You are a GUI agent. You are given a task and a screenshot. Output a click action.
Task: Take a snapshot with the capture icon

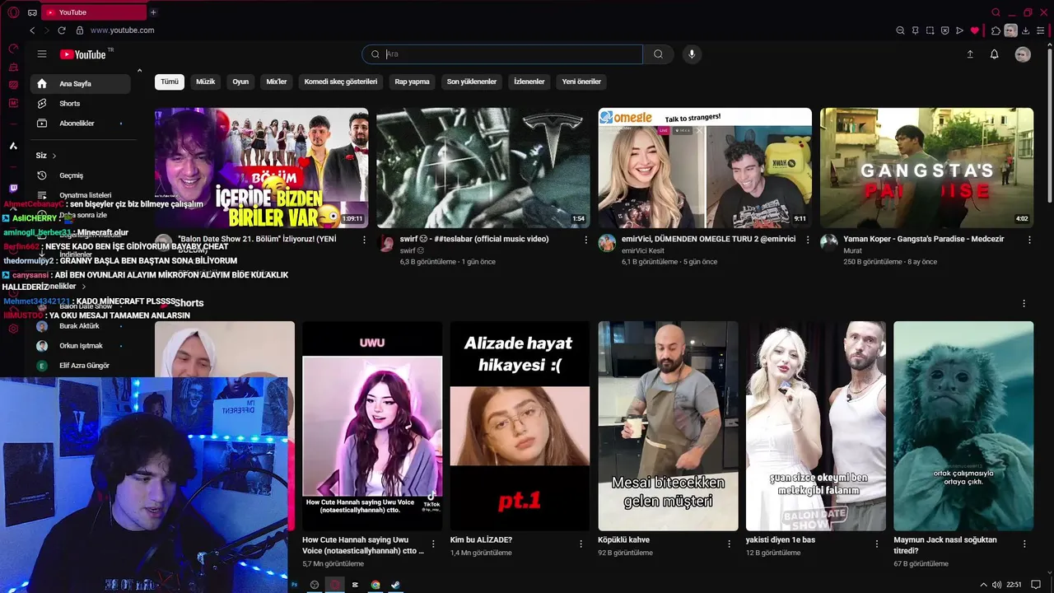[x=930, y=30]
